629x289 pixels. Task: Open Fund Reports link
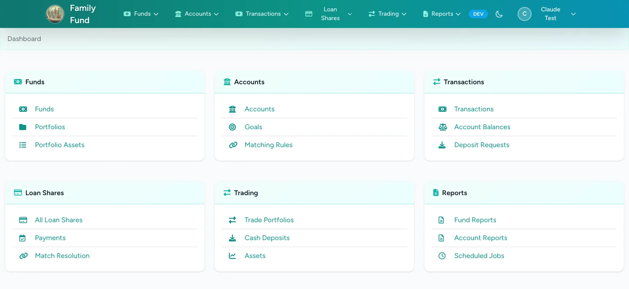click(x=475, y=220)
